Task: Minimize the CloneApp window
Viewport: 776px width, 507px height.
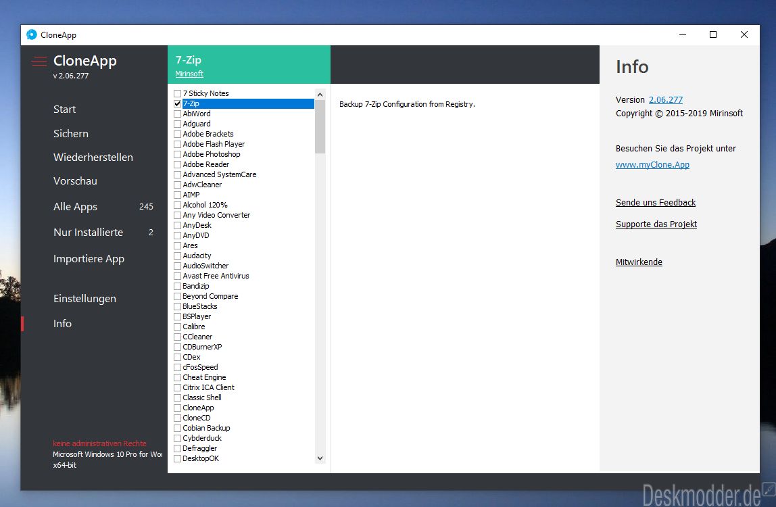Action: coord(683,34)
